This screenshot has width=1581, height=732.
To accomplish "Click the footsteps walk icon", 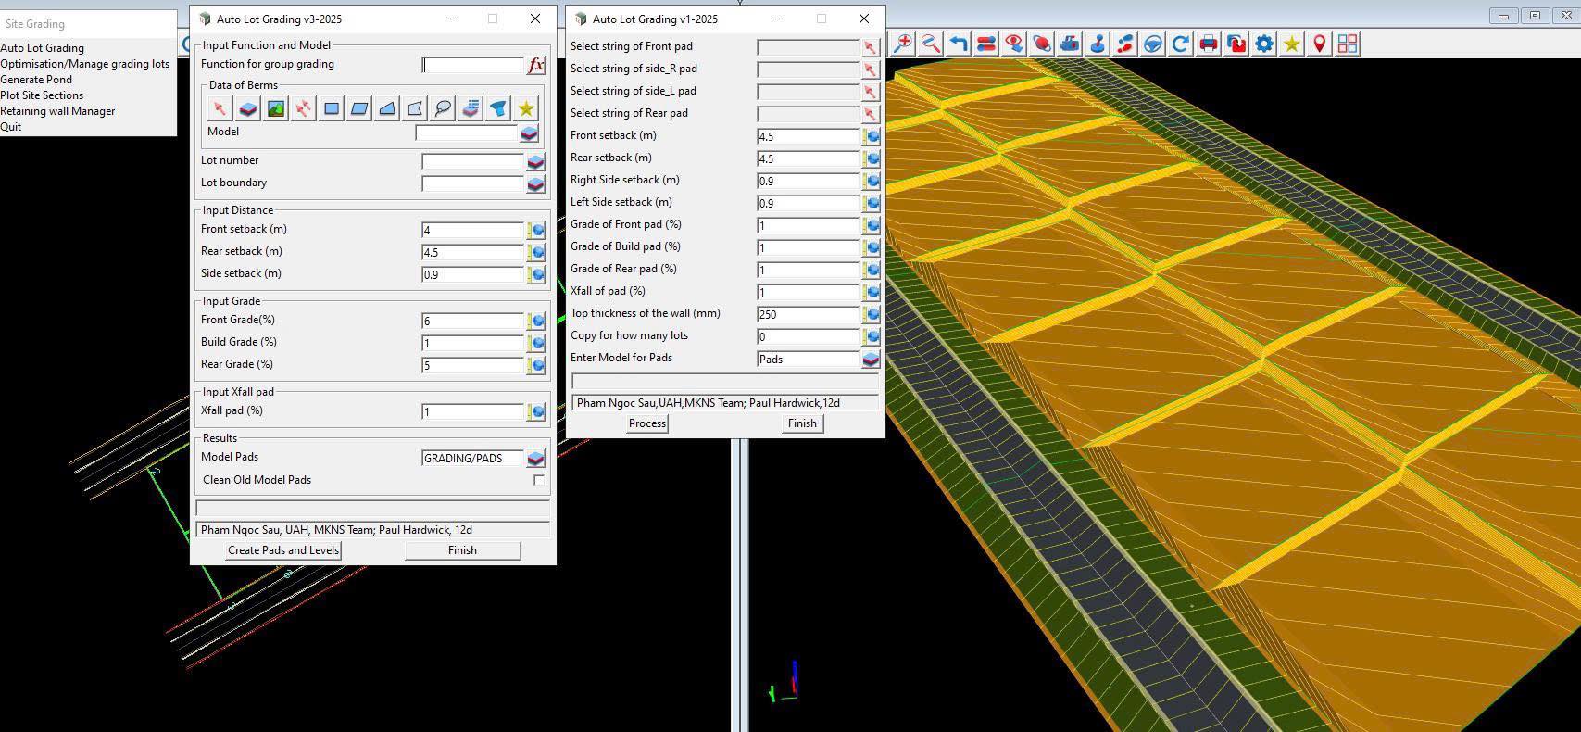I will [1125, 44].
